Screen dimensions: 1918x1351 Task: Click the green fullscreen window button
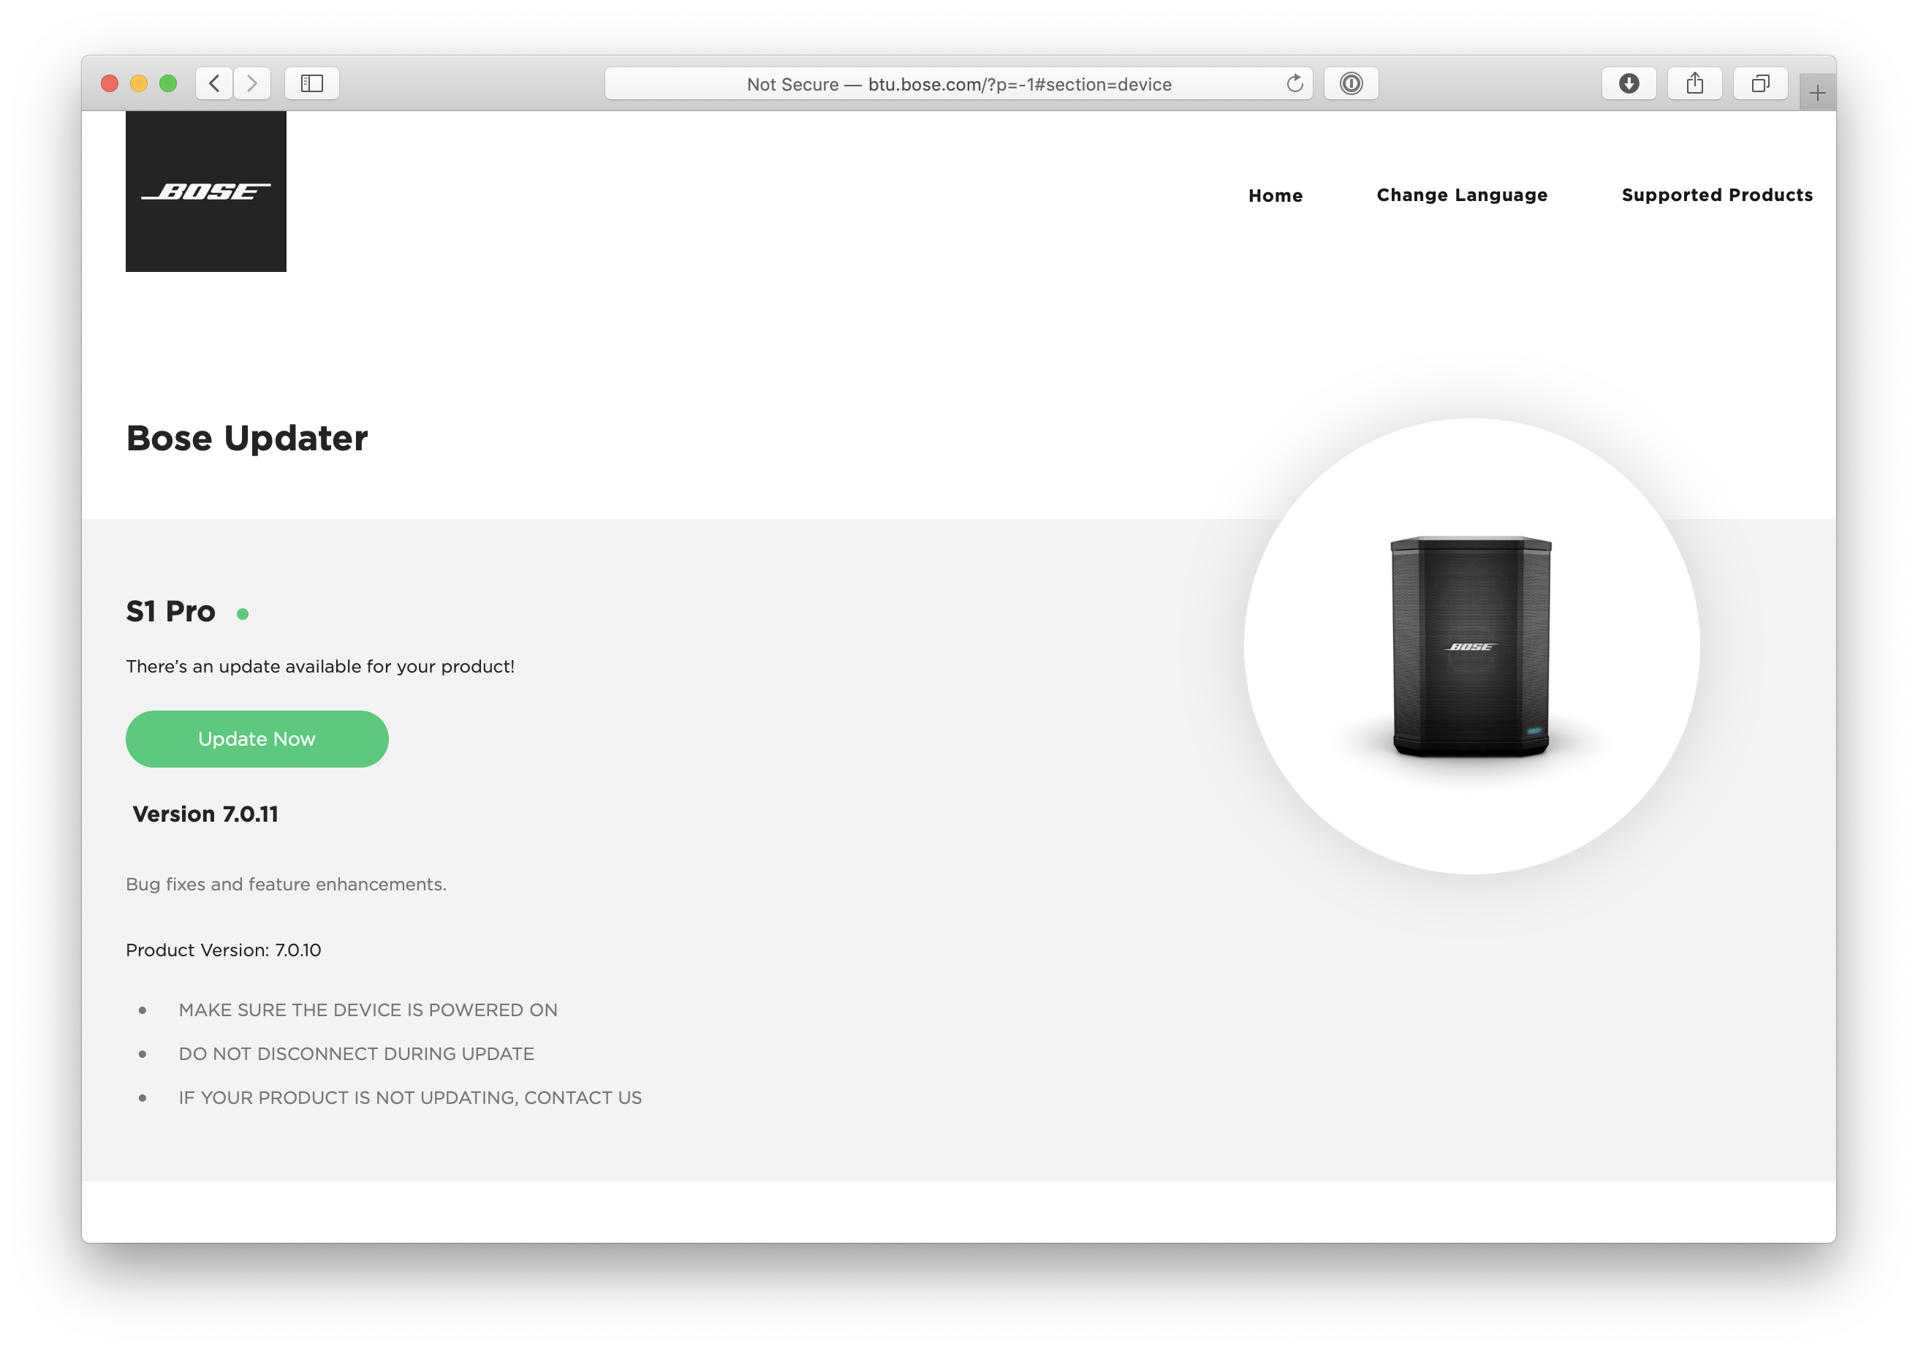point(168,83)
